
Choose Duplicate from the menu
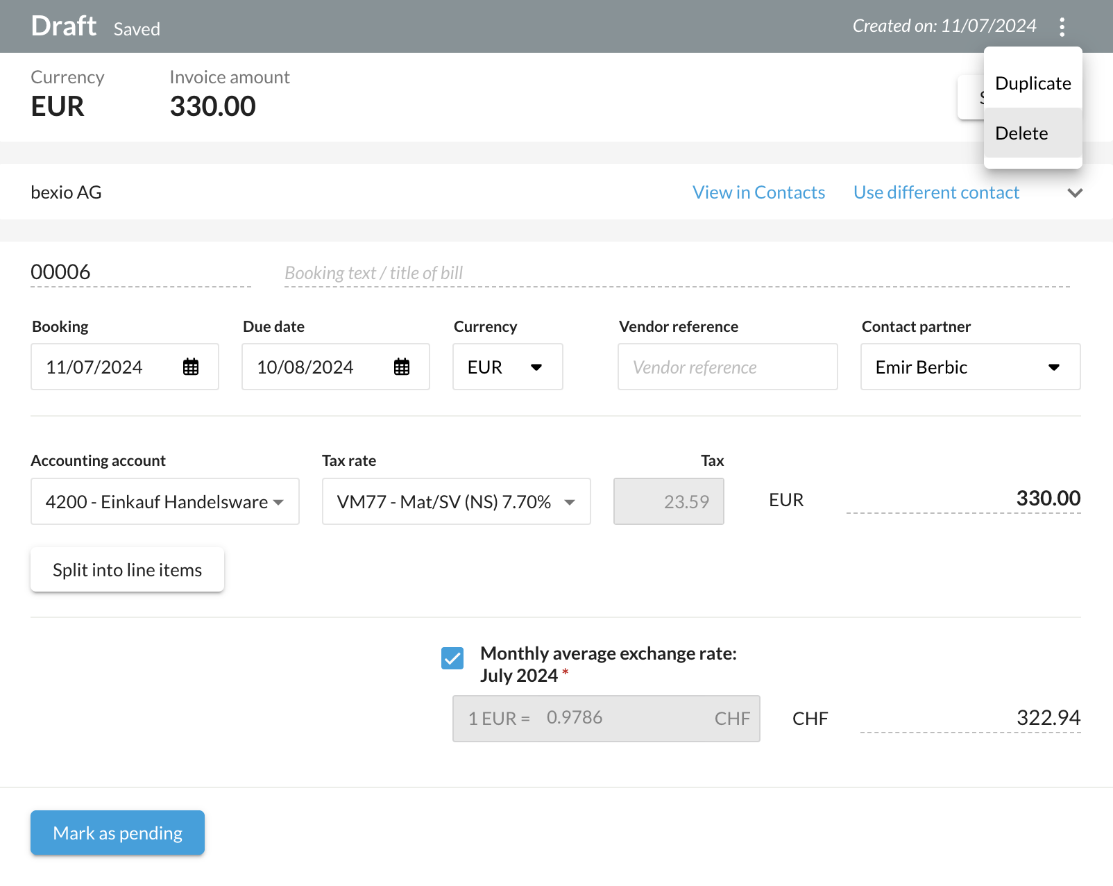pos(1033,83)
